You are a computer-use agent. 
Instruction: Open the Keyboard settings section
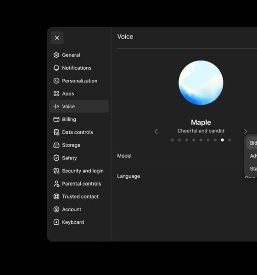(79, 222)
